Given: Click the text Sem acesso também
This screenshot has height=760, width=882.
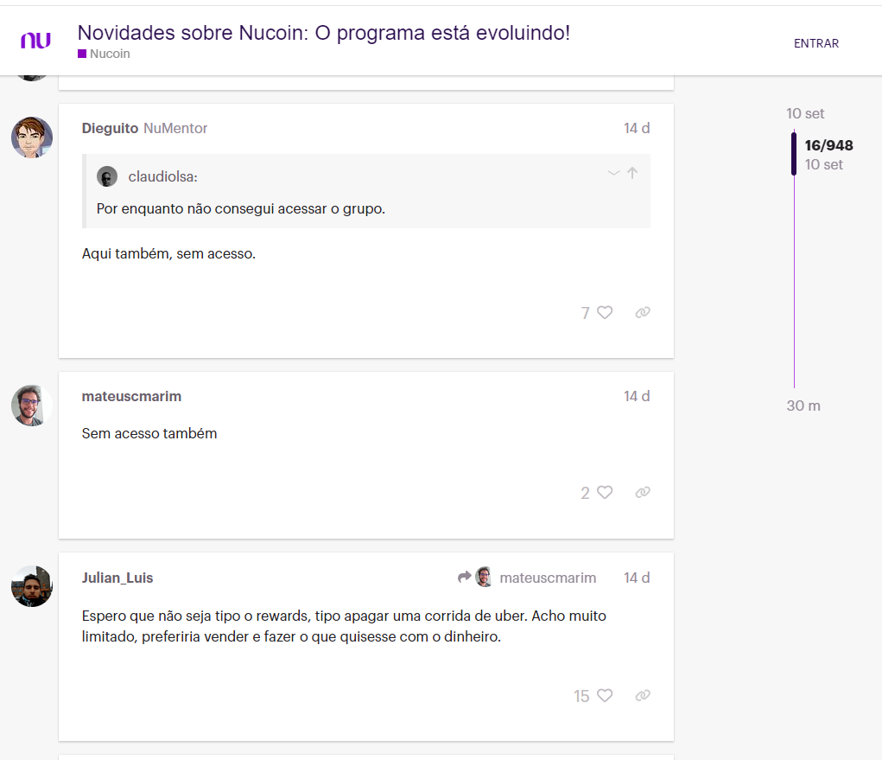Looking at the screenshot, I should click(149, 433).
